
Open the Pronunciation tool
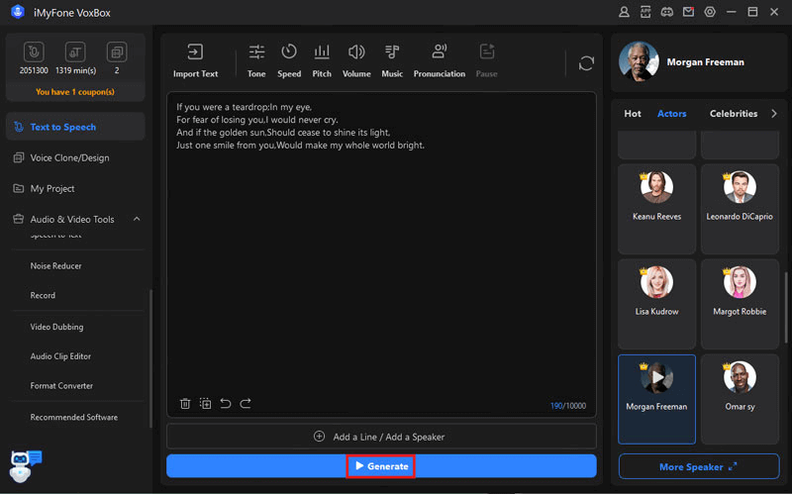click(439, 60)
